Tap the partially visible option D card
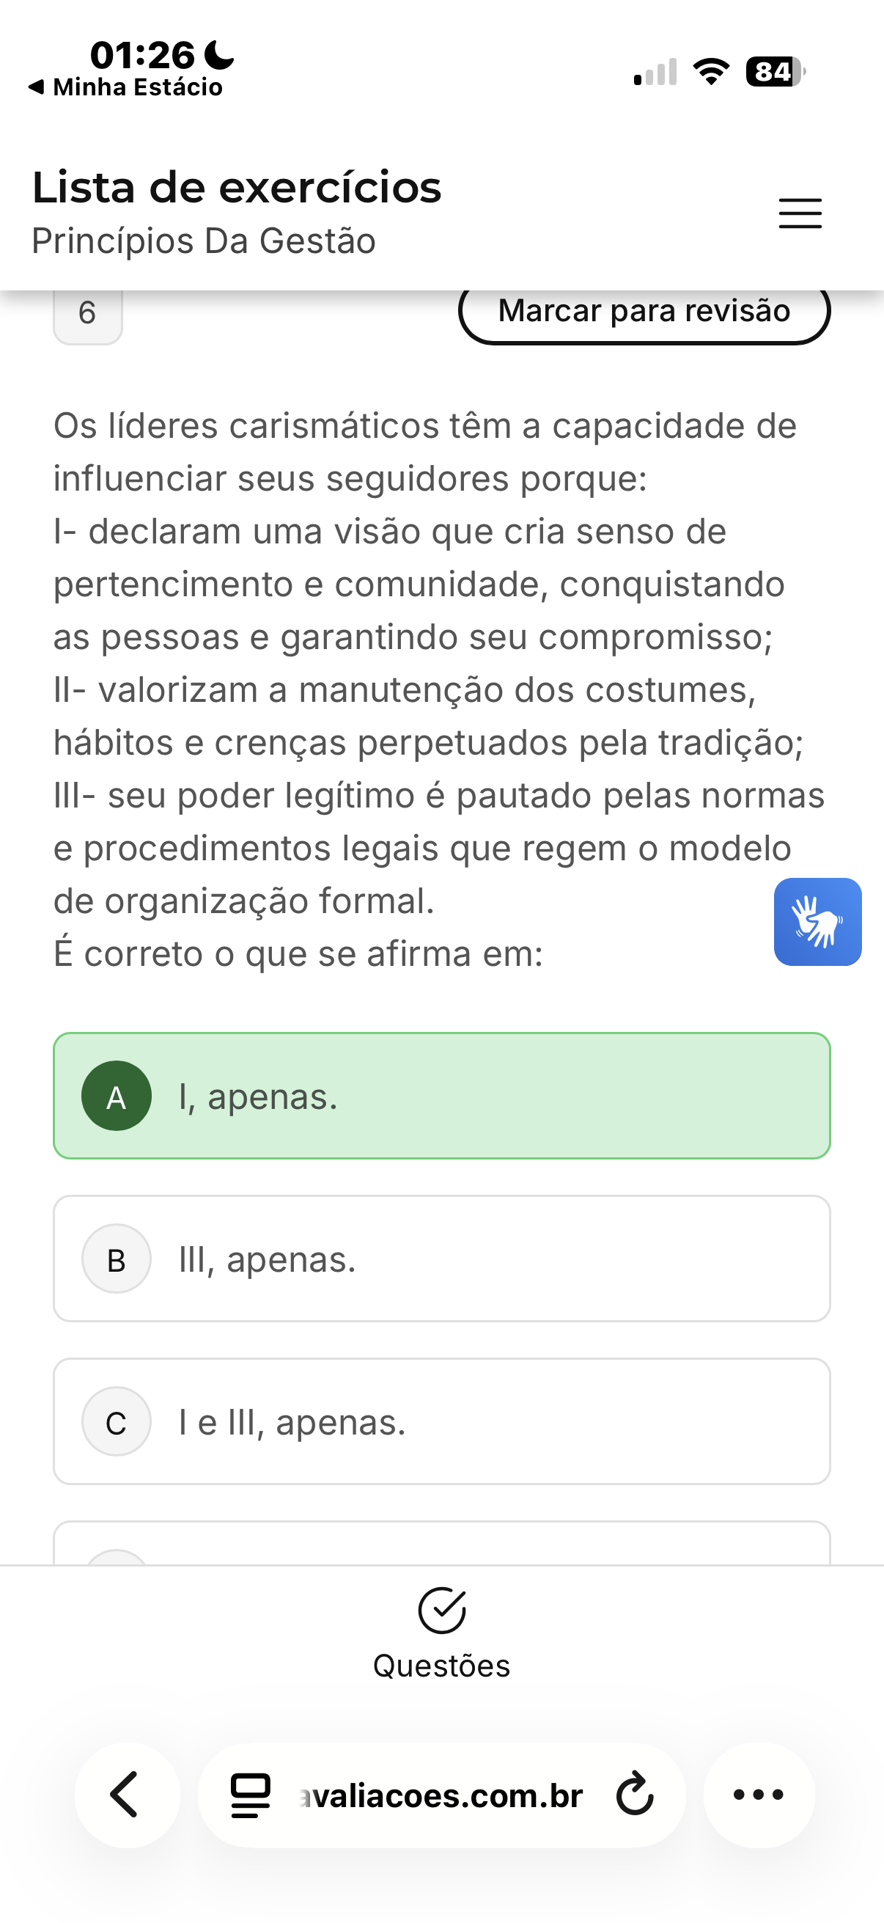Viewport: 884px width, 1923px height. pos(441,1544)
